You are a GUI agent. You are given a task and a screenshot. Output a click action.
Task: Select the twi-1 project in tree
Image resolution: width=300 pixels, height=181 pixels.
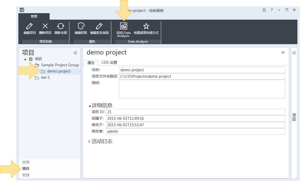tap(45, 78)
